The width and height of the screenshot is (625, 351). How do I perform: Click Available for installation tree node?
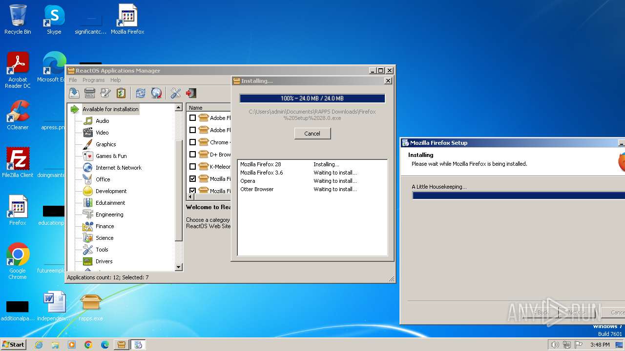110,109
